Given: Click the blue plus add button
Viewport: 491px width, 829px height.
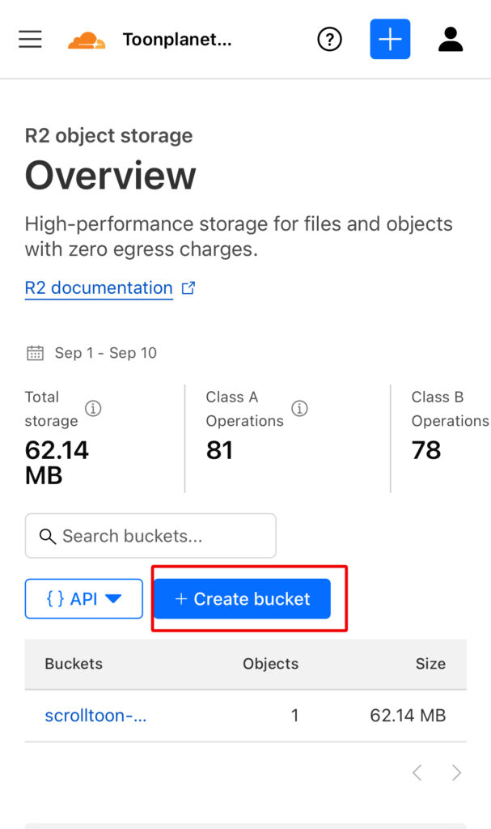Looking at the screenshot, I should [x=390, y=39].
